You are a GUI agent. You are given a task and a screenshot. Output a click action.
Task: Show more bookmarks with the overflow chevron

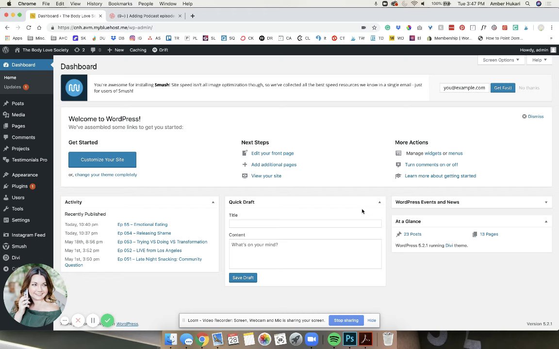551,38
